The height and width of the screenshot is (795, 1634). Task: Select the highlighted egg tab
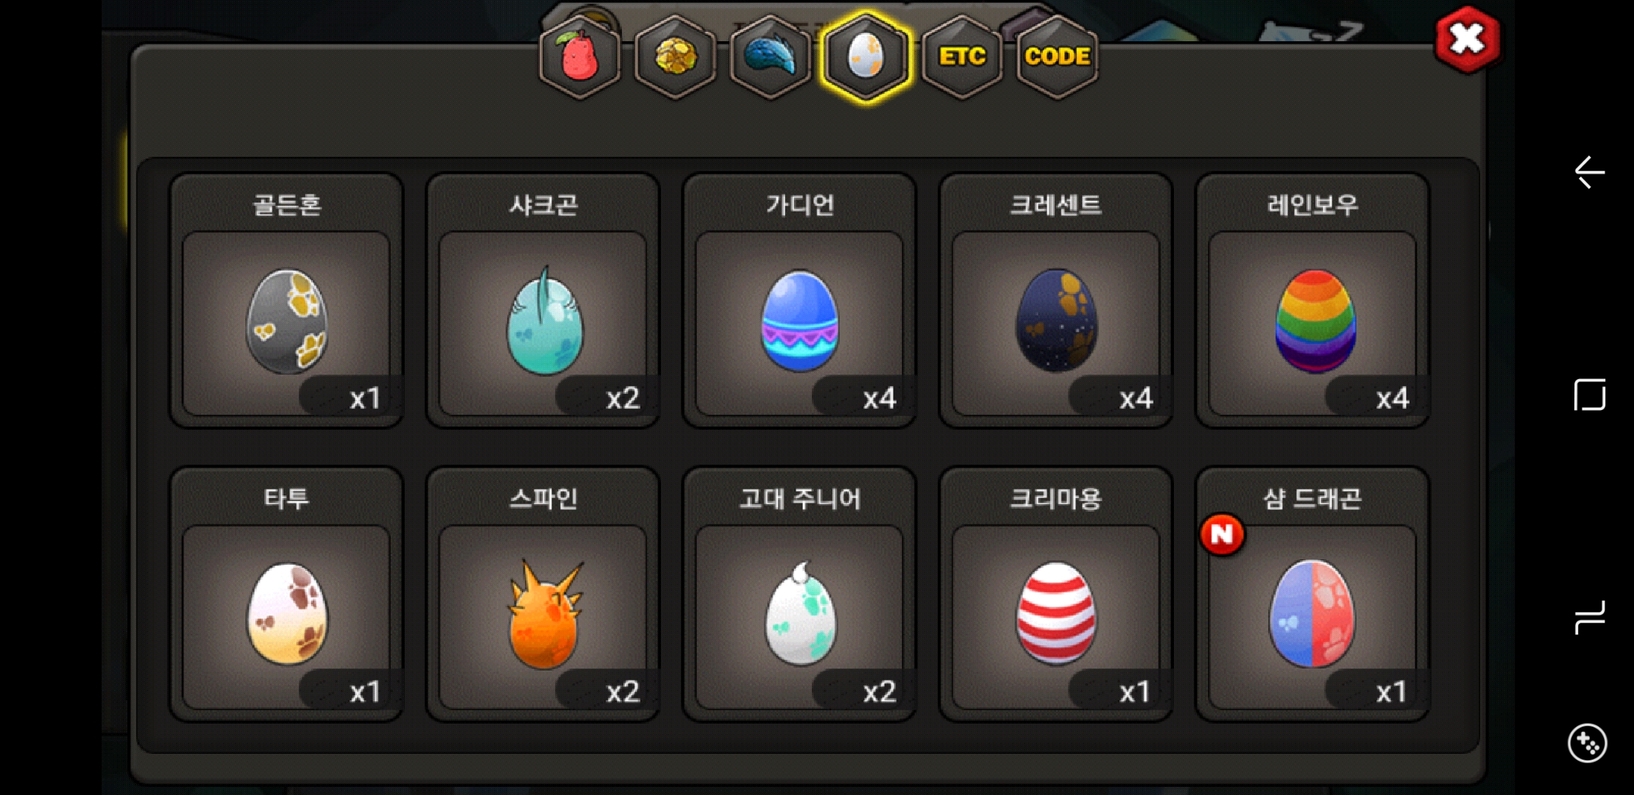click(x=866, y=56)
